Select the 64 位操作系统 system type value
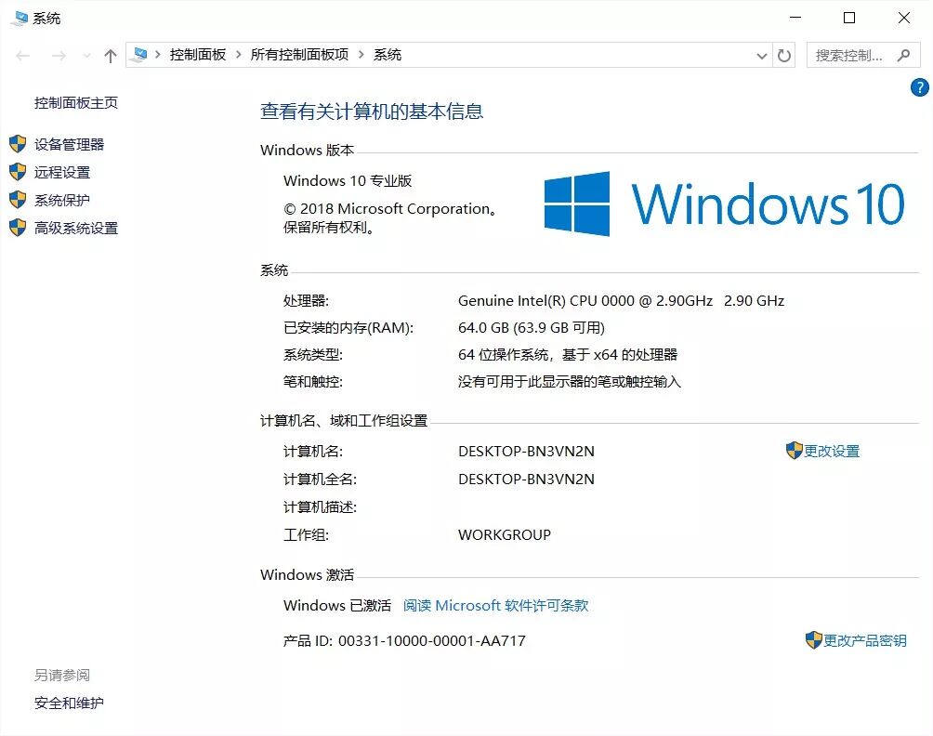 [x=568, y=355]
